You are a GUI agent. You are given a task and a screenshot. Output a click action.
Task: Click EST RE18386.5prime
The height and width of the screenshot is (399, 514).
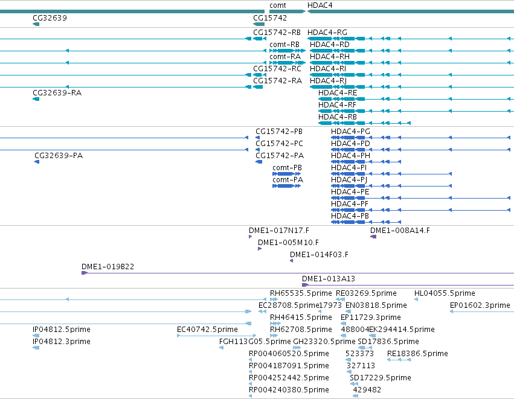417,354
